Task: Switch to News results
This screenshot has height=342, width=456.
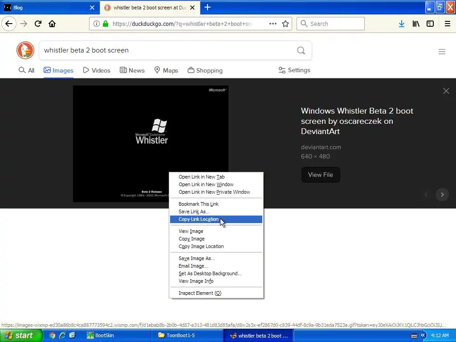Action: [132, 70]
